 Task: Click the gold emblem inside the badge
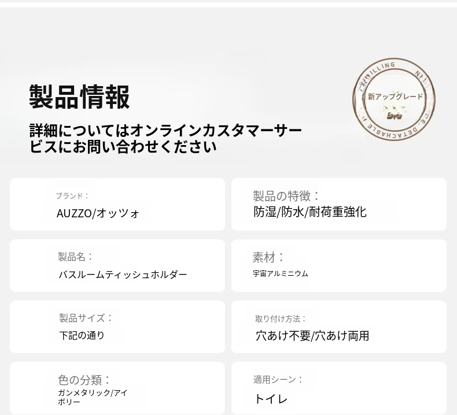[x=395, y=112]
